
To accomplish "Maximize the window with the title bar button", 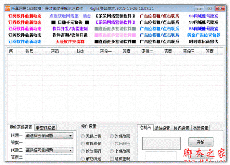I will [209, 8].
